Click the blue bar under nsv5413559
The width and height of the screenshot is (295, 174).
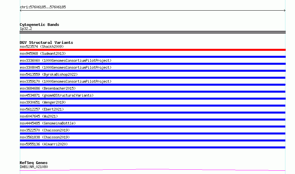(x=152, y=78)
